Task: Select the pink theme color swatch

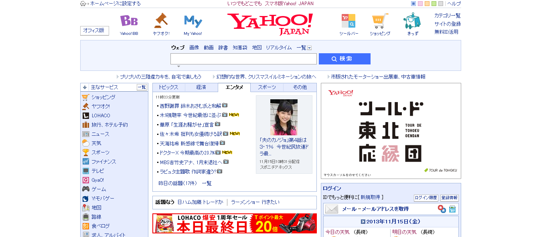Action: 420,4
